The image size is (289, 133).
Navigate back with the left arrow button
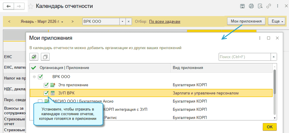[9, 6]
